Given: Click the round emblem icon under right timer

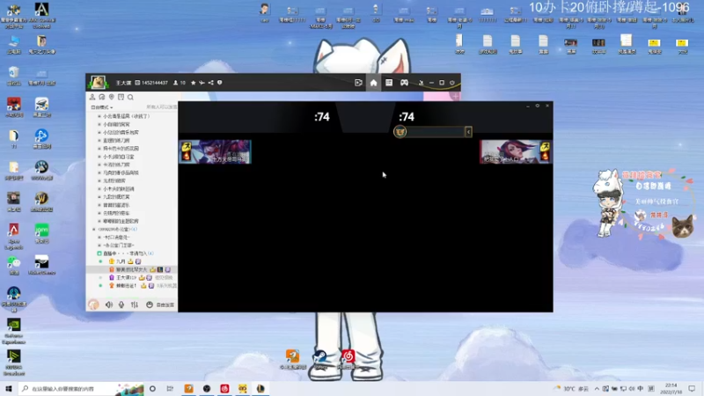Looking at the screenshot, I should [x=400, y=131].
